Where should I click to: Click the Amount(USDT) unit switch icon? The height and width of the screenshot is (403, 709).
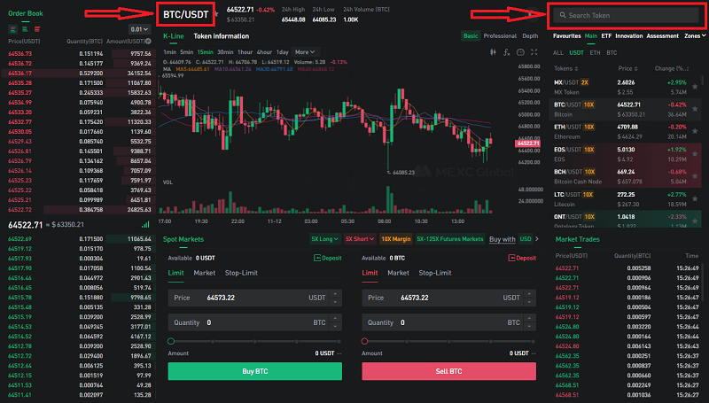(x=148, y=41)
